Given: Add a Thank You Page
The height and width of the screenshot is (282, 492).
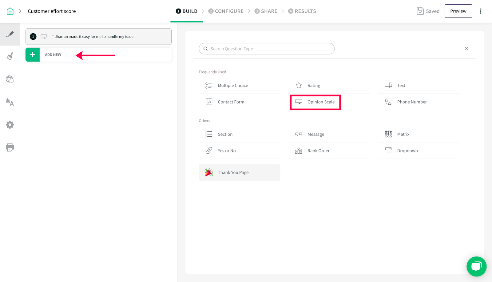Looking at the screenshot, I should tap(240, 172).
